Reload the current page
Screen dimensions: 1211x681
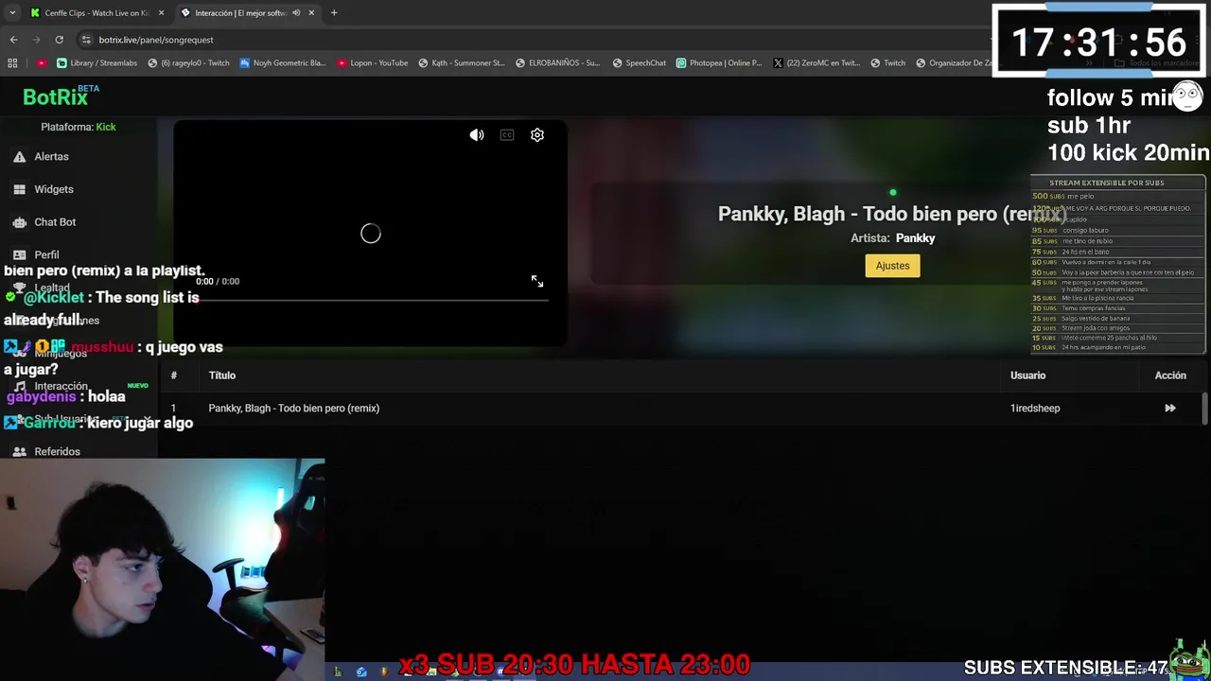[59, 40]
